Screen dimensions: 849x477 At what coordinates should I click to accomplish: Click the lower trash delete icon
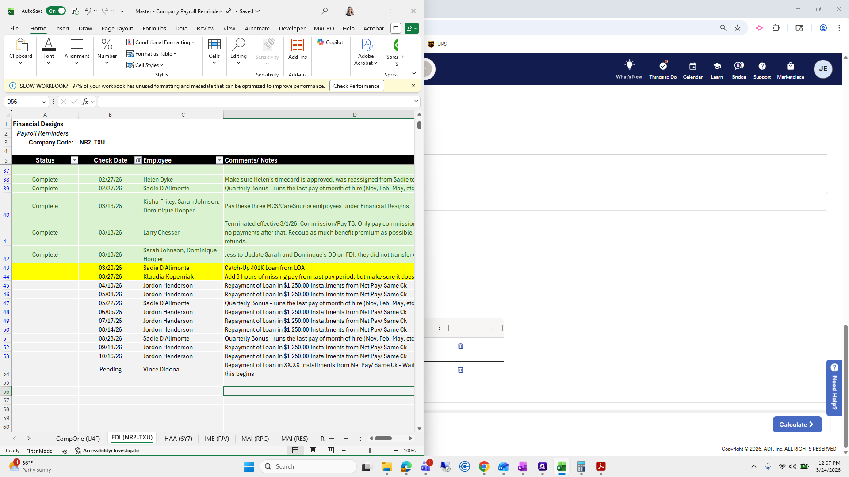point(460,370)
